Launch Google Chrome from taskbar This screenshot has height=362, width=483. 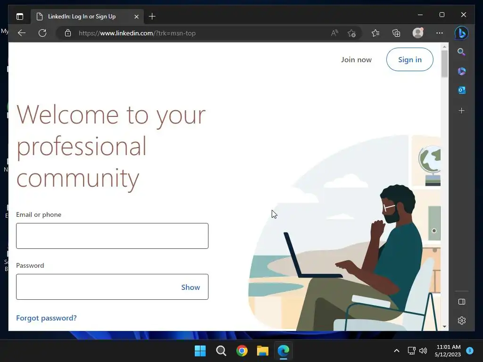pyautogui.click(x=242, y=351)
